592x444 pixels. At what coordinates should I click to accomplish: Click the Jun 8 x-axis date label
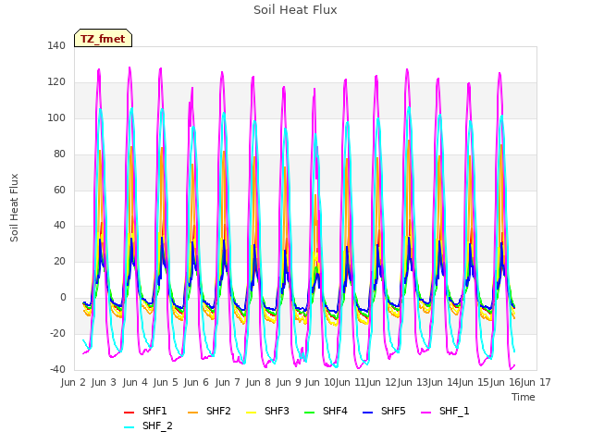point(258,382)
